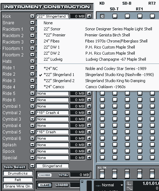Enable the Cymbal 2 row KD checkbox
159x191 pixels.
102,113
